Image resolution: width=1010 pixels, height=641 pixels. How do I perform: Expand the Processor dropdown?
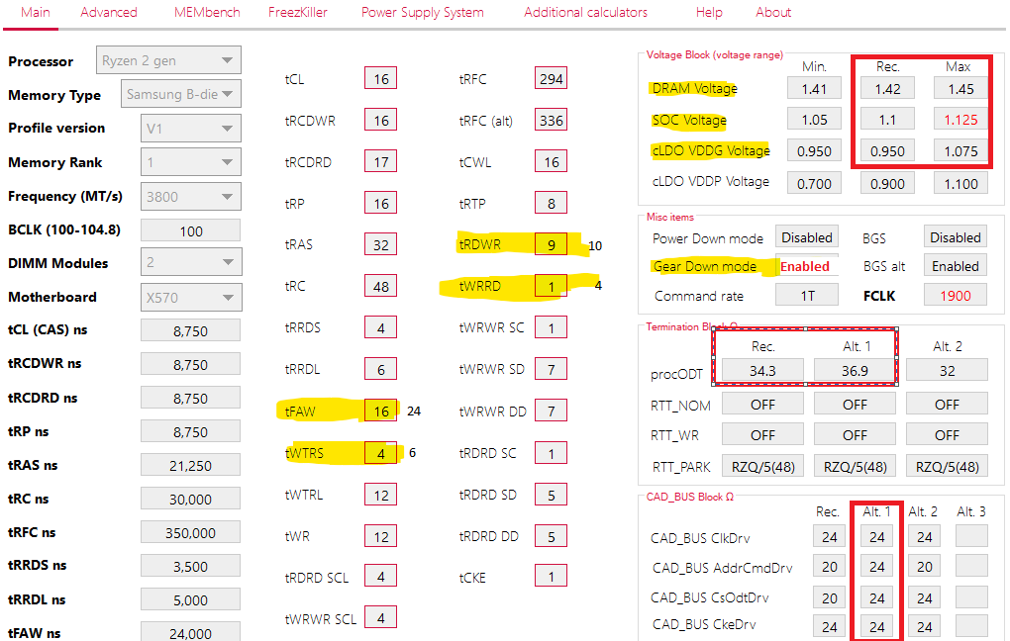[168, 60]
